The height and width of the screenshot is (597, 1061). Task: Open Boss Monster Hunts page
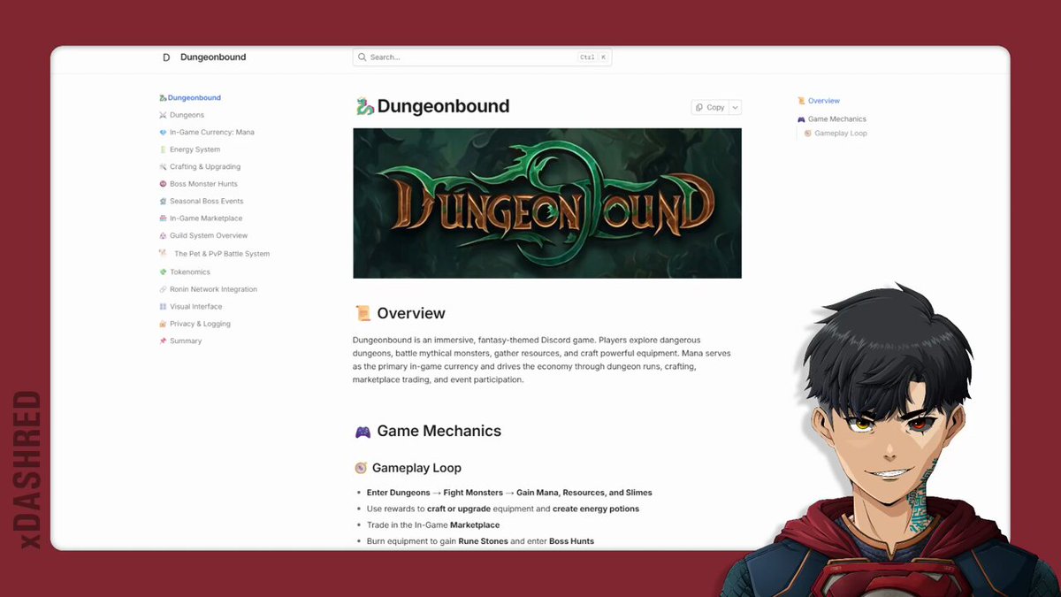[x=203, y=184]
